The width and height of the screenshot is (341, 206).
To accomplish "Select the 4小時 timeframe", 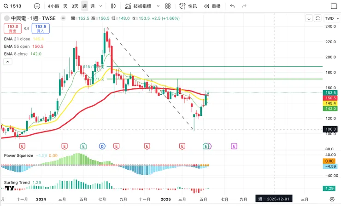I will (x=53, y=6).
